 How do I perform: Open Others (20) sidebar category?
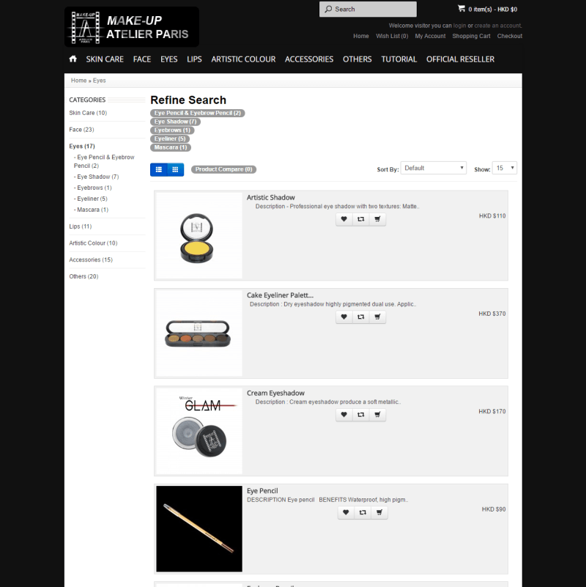[x=84, y=276]
